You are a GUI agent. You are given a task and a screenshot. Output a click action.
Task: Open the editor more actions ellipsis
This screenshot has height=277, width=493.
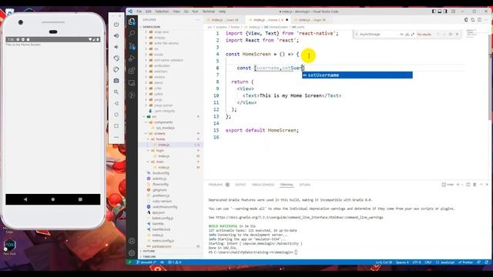click(486, 20)
